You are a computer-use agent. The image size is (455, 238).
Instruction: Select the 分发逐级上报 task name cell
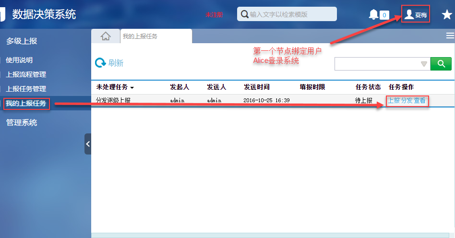113,100
